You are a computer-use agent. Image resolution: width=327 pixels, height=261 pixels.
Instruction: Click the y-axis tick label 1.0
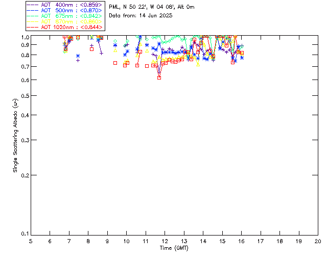[x=24, y=37]
